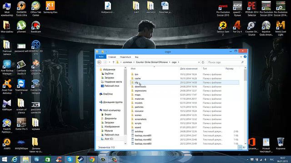Open the AIMP3 desktop icon
The height and width of the screenshot is (163, 291).
pyautogui.click(x=7, y=144)
